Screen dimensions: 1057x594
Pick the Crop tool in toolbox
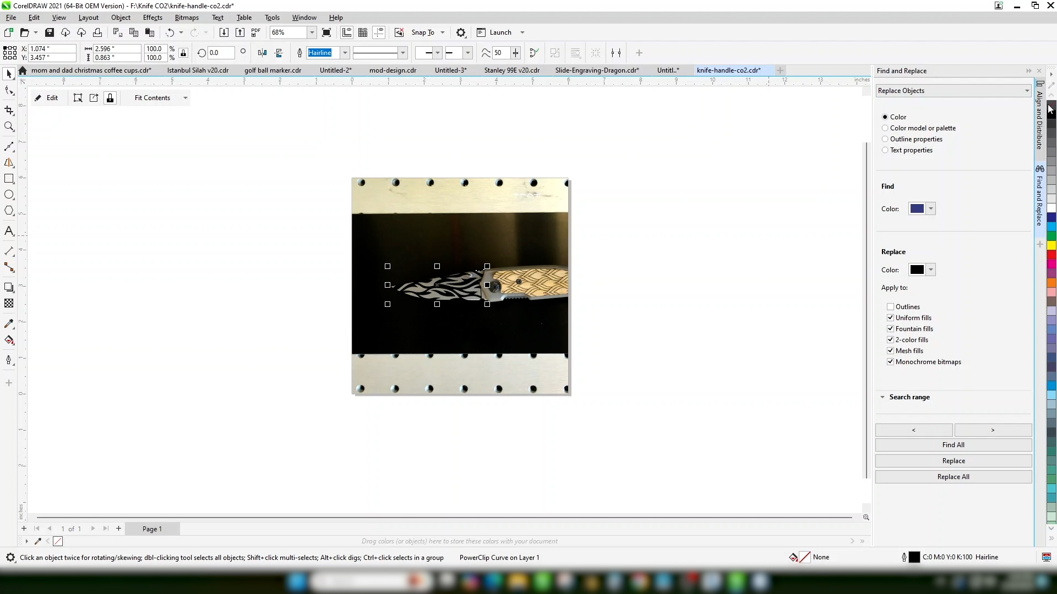(9, 110)
